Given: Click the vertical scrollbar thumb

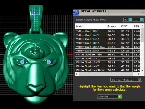Looking at the screenshot, I should 143,35.
